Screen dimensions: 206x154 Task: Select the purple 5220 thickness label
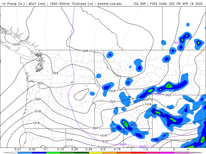pyautogui.click(x=178, y=42)
